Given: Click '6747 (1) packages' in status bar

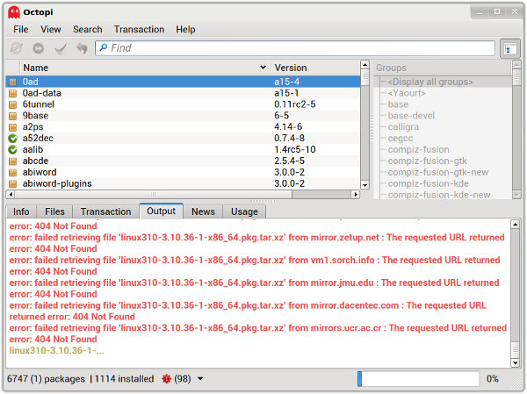Looking at the screenshot, I should point(46,379).
